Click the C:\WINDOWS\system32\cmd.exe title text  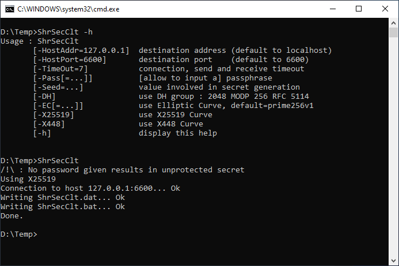pos(68,9)
